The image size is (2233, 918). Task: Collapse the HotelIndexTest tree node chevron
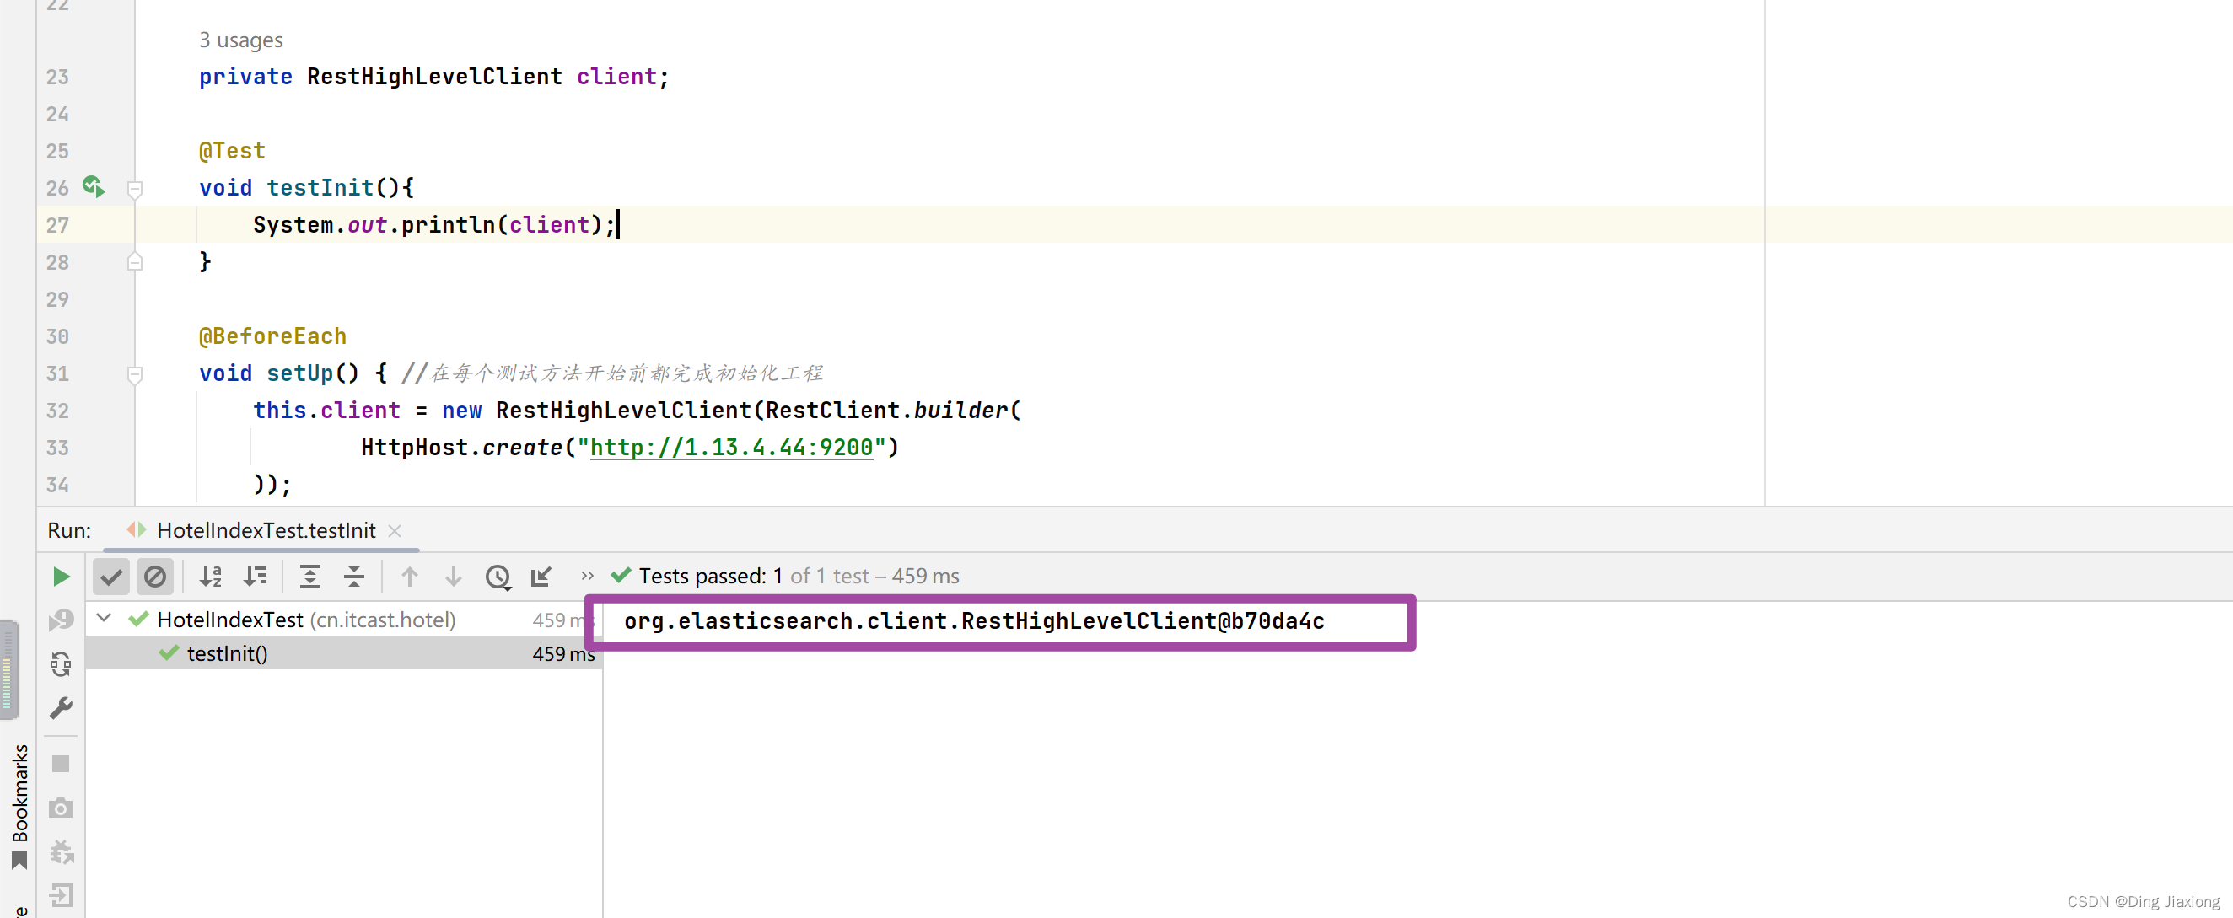click(104, 619)
